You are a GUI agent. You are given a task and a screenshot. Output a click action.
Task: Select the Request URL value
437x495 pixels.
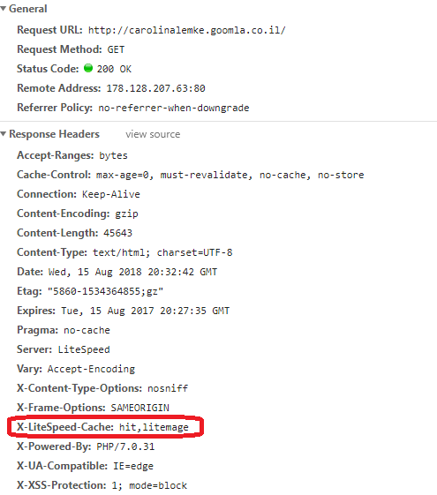pos(186,30)
